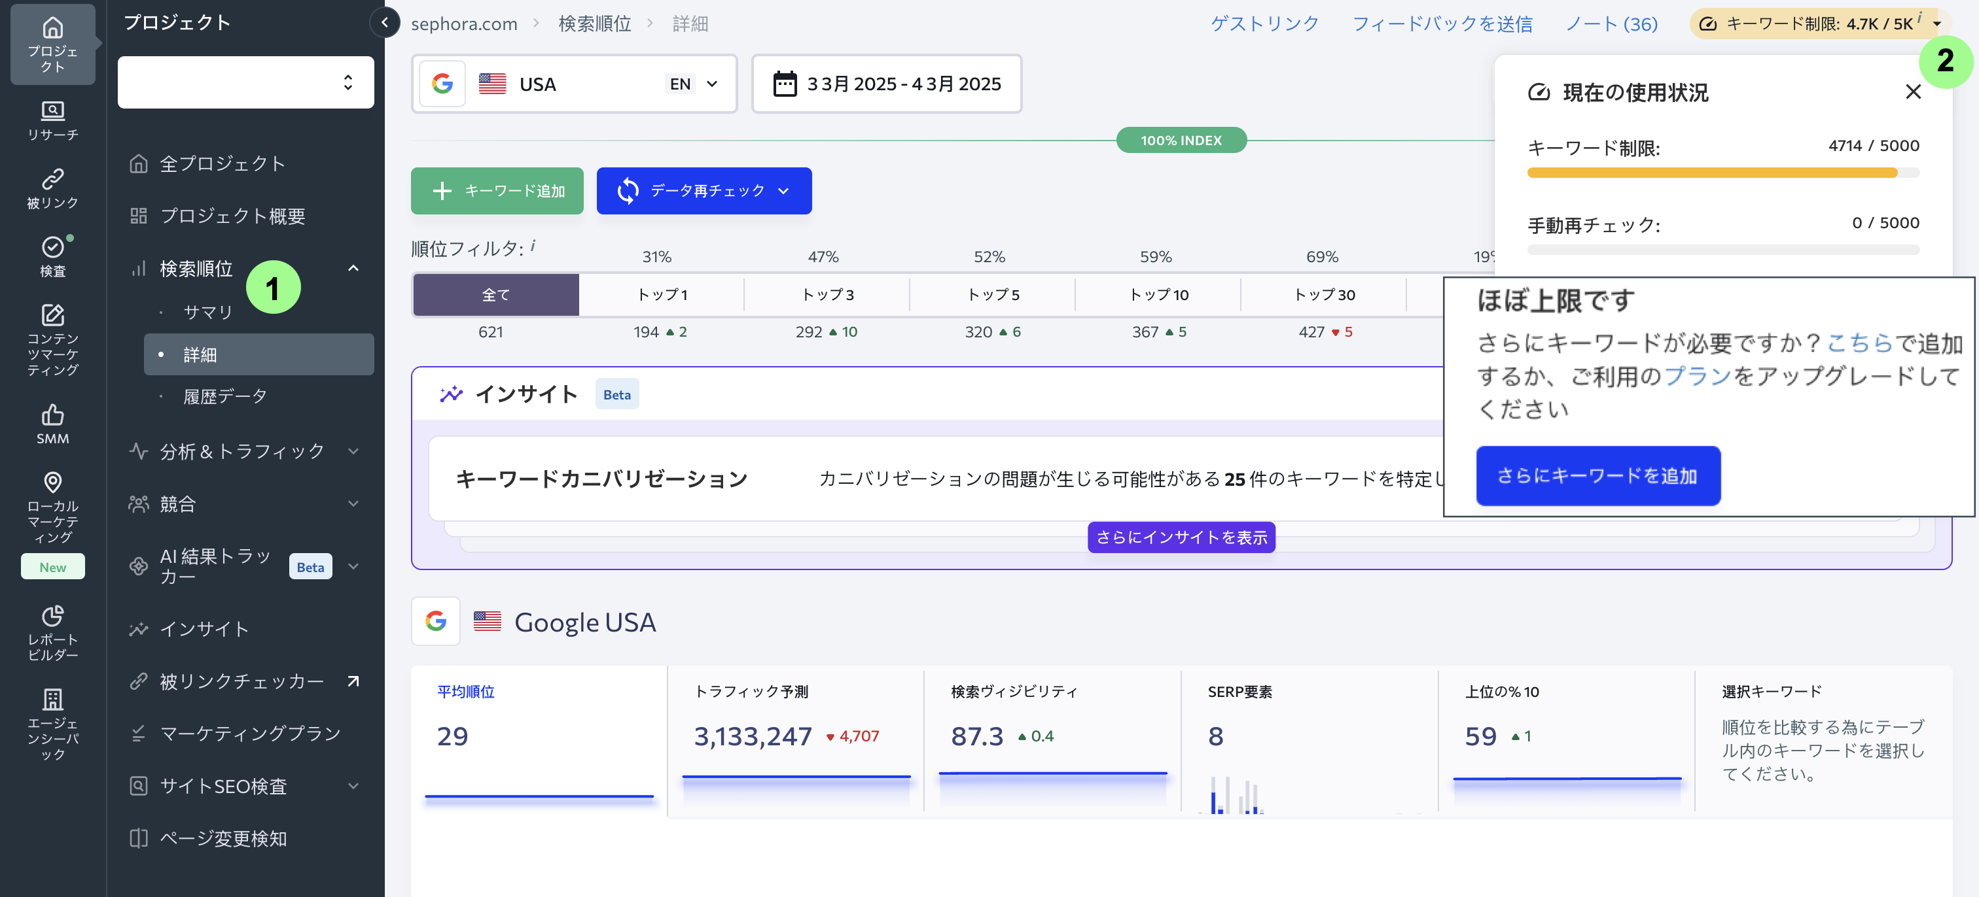Click the こちら link in limit popup
The width and height of the screenshot is (1979, 897).
pos(1860,343)
